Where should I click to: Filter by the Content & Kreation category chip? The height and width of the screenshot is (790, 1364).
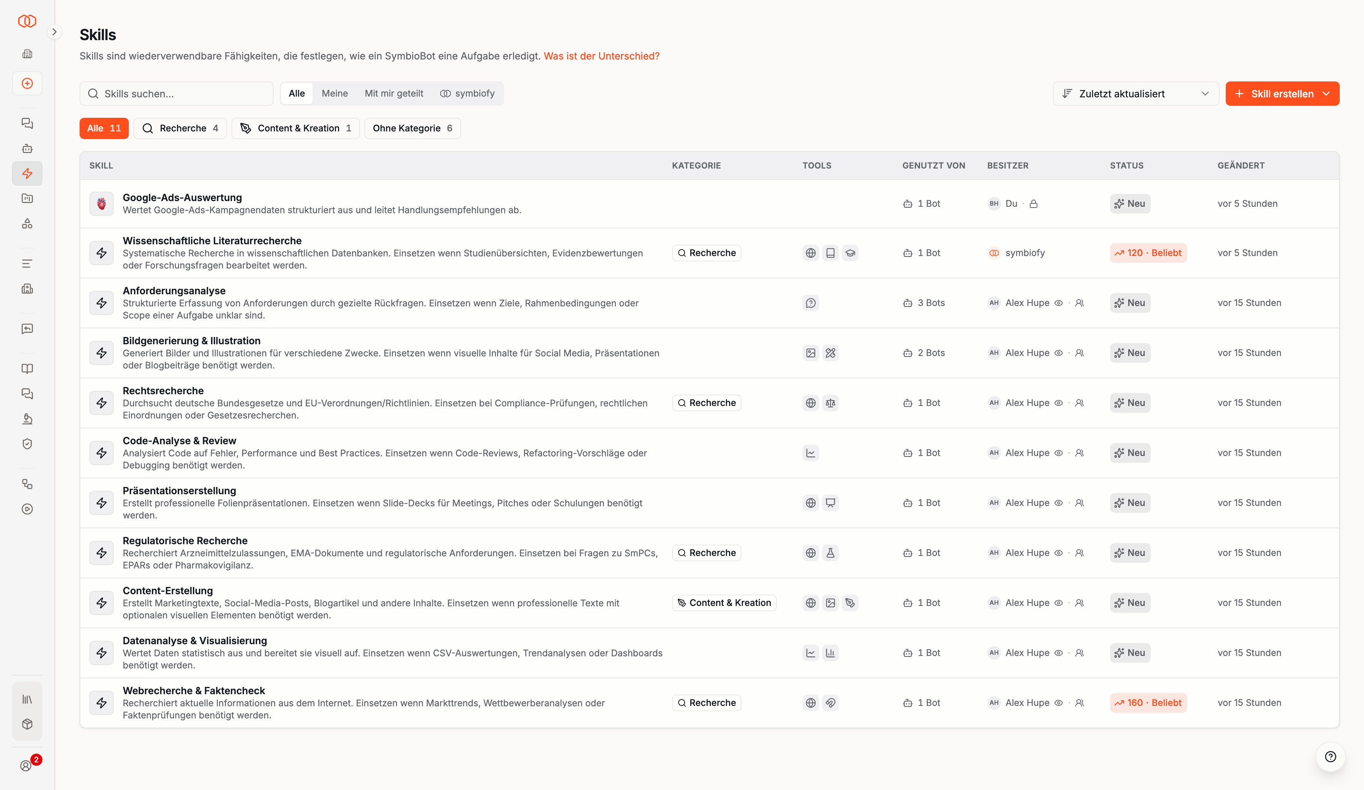[x=296, y=128]
